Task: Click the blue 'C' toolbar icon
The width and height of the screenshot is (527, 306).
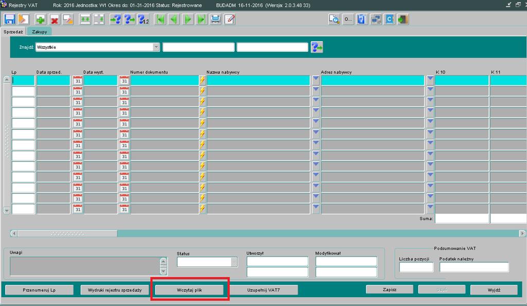Action: [x=389, y=19]
